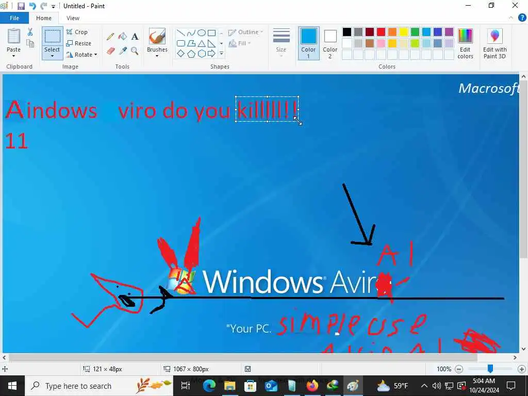Image resolution: width=528 pixels, height=396 pixels.
Task: Open the Select dropdown arrow
Action: click(52, 56)
